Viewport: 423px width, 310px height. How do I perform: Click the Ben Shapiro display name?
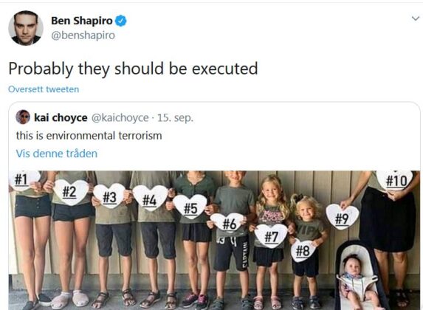[82, 21]
